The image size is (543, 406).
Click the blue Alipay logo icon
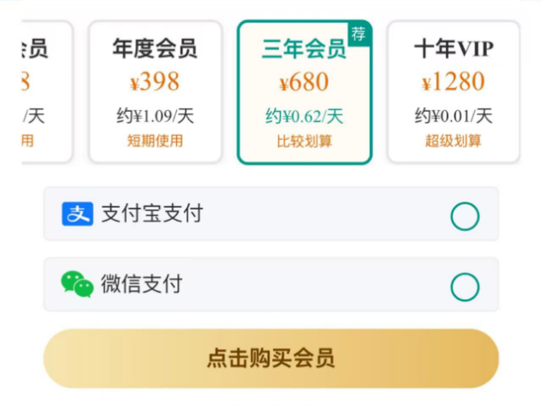click(77, 214)
